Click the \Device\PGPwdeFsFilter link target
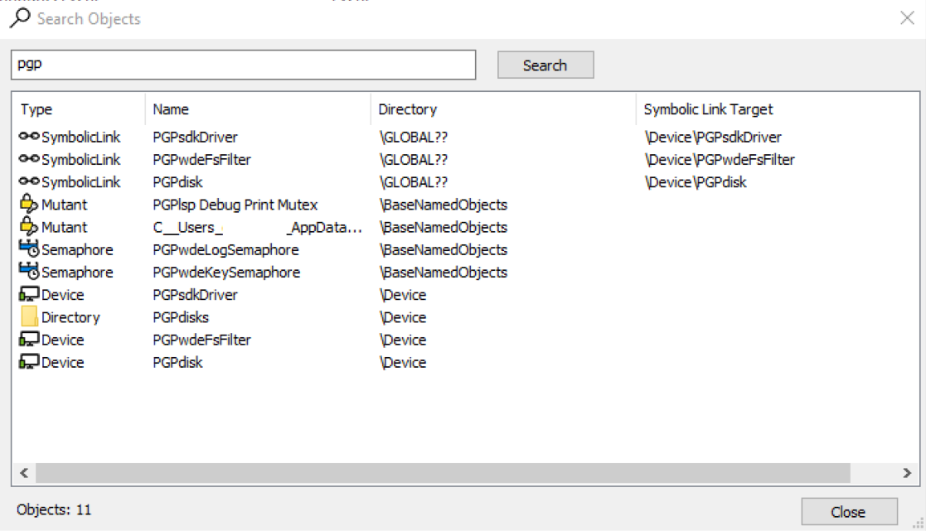 [x=720, y=159]
